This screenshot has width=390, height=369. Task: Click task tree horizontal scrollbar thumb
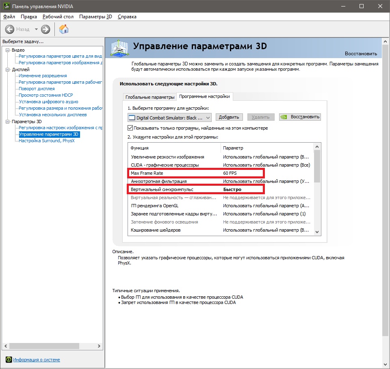coord(44,346)
